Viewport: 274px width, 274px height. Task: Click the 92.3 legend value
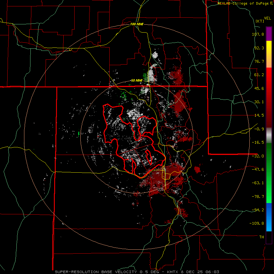pyautogui.click(x=259, y=48)
